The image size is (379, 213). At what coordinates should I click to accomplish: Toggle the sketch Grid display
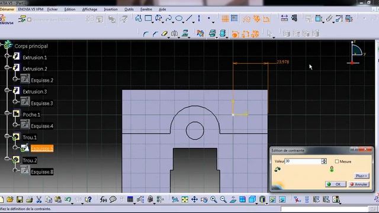click(225, 18)
